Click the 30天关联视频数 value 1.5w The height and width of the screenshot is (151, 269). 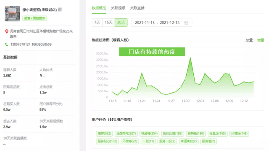coord(43,127)
